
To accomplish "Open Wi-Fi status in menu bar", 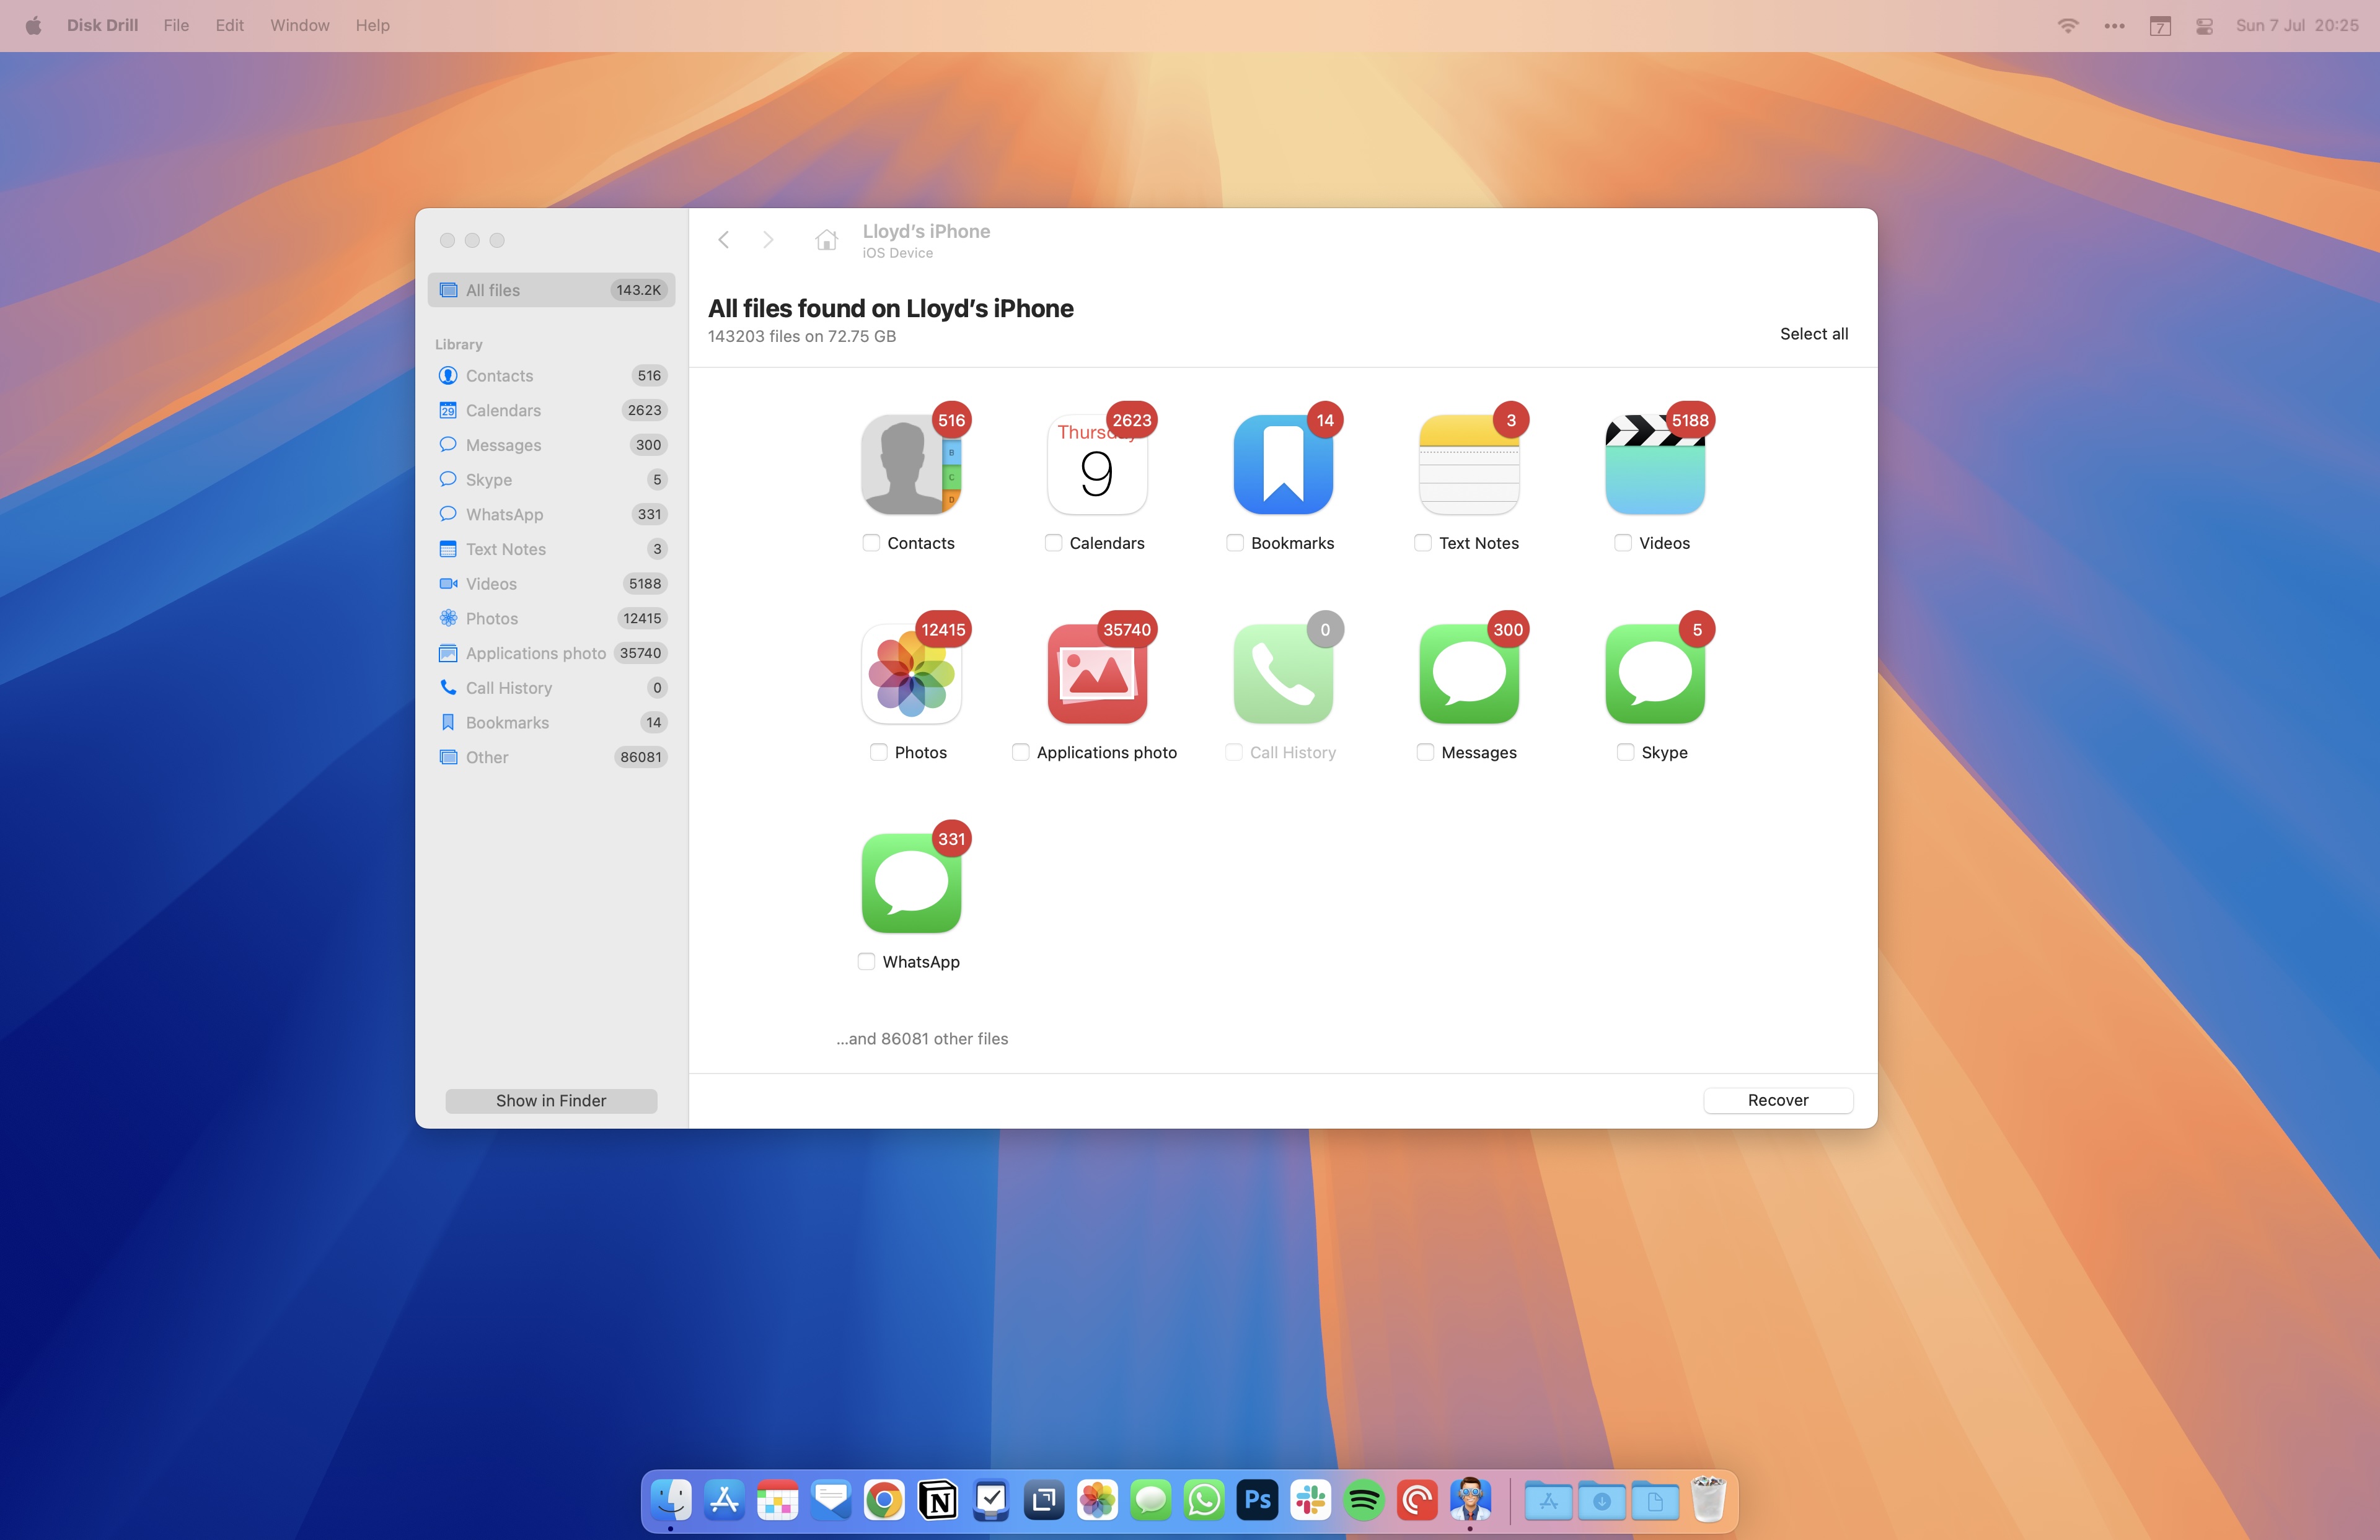I will (2068, 25).
